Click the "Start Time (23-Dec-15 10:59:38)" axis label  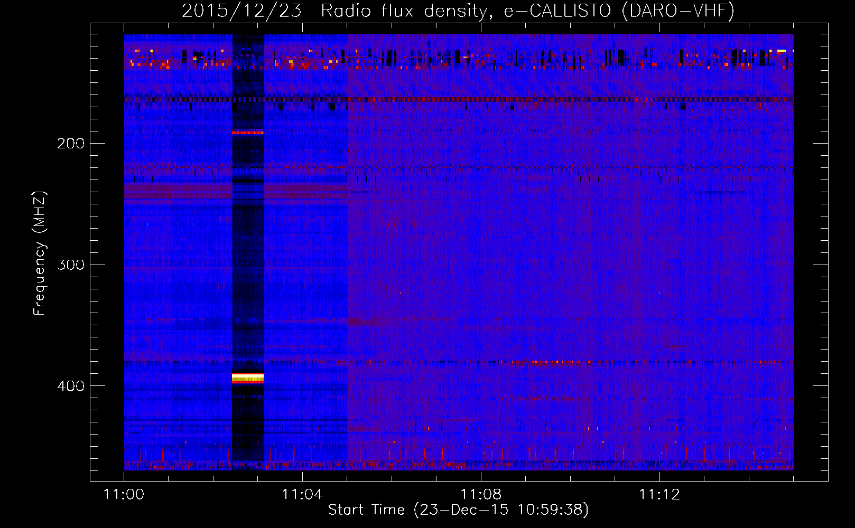458,510
